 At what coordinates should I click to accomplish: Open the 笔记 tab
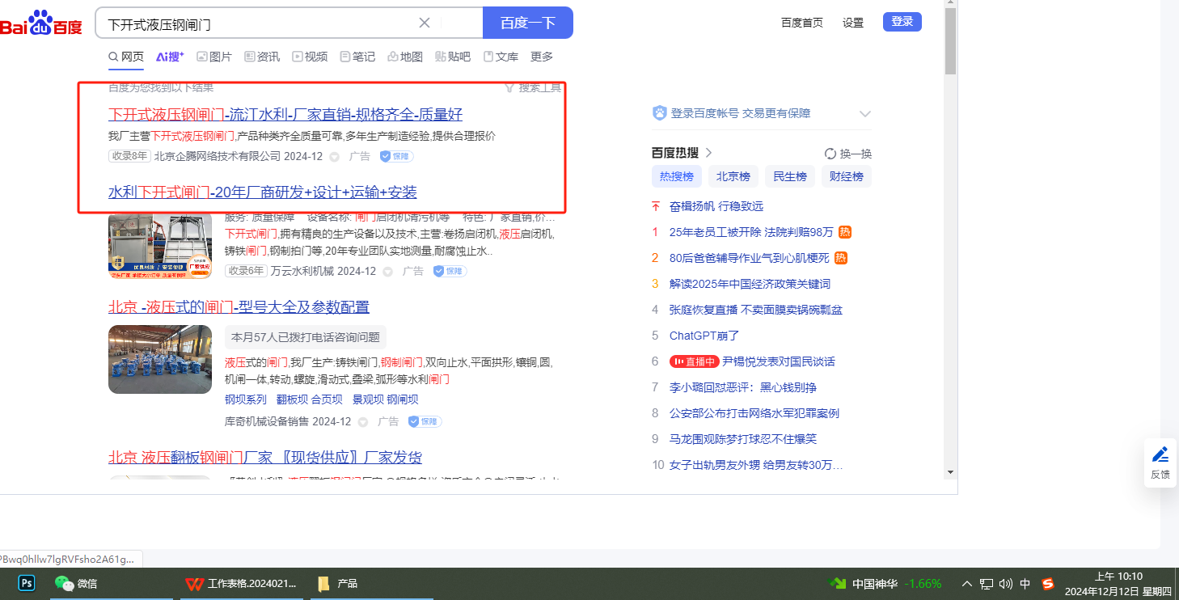click(357, 57)
